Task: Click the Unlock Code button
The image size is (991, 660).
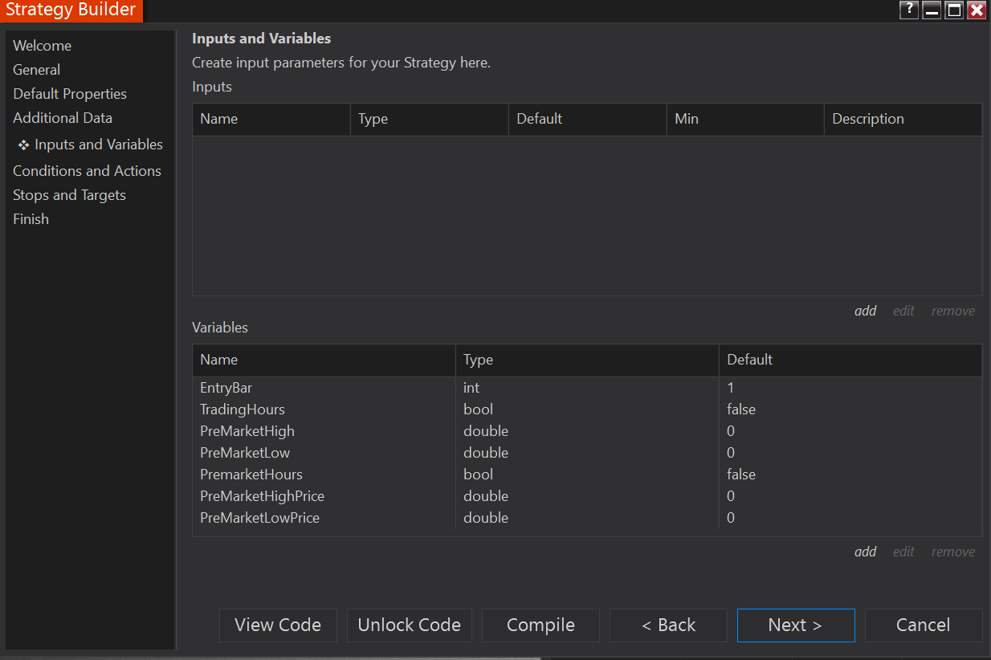Action: click(410, 625)
